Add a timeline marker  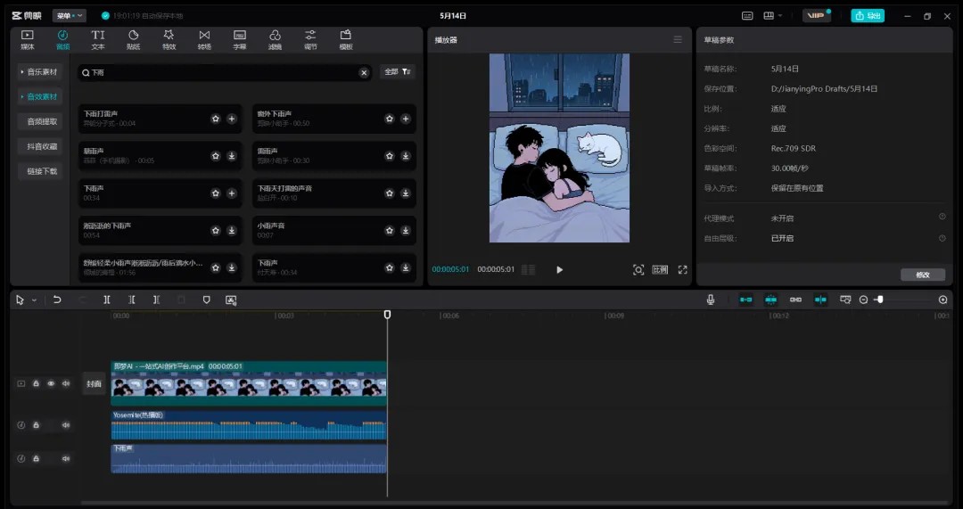(206, 300)
